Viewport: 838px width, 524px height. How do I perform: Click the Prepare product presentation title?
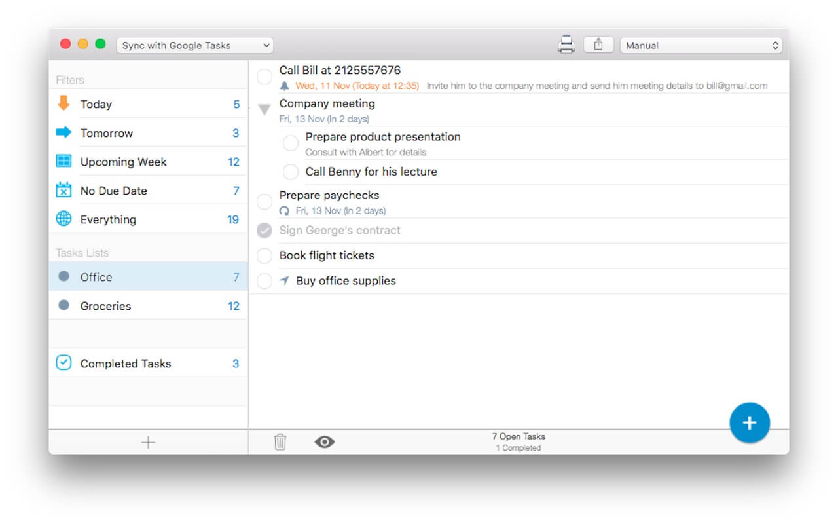click(x=383, y=137)
